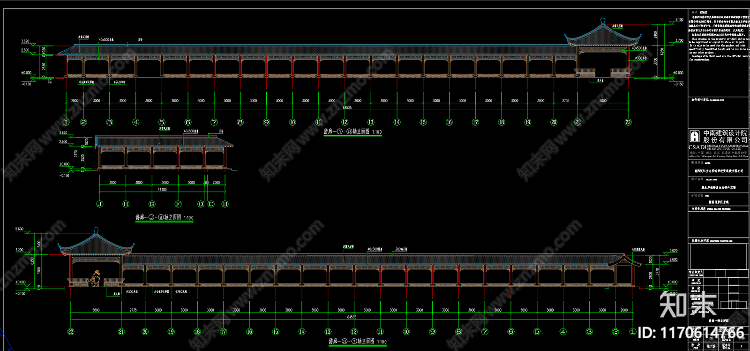Viewport: 750px width, 351px height.
Task: Click the pavilion roof finial in top elevation
Action: click(x=603, y=21)
